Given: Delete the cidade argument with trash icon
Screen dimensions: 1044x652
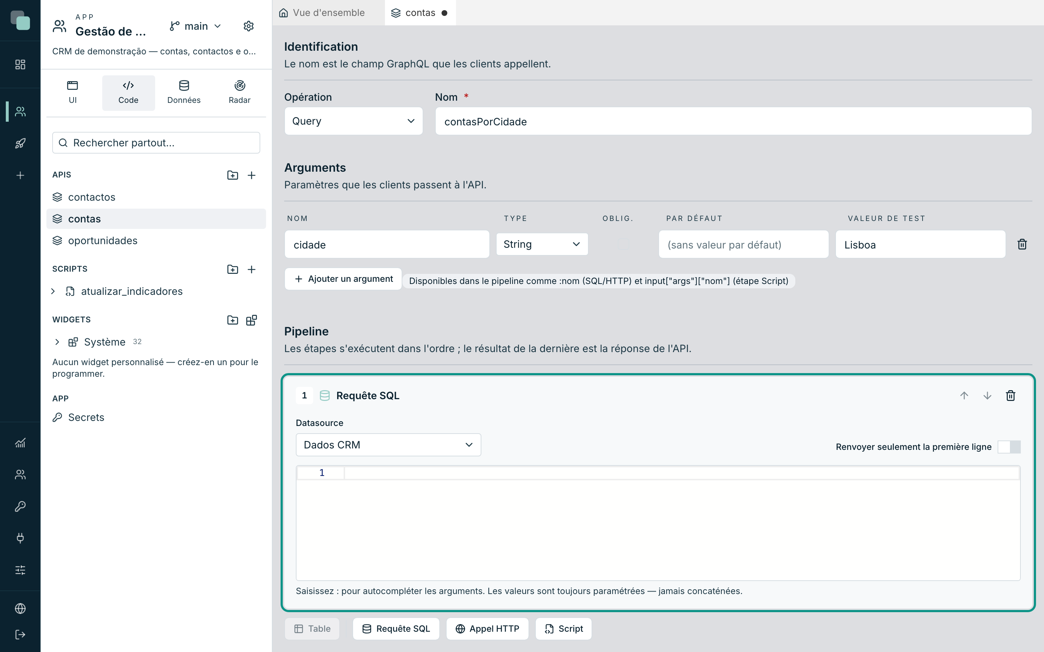Looking at the screenshot, I should (1022, 244).
